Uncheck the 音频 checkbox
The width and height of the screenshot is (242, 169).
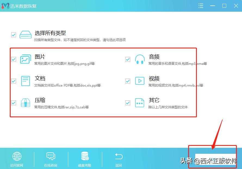[x=128, y=59]
